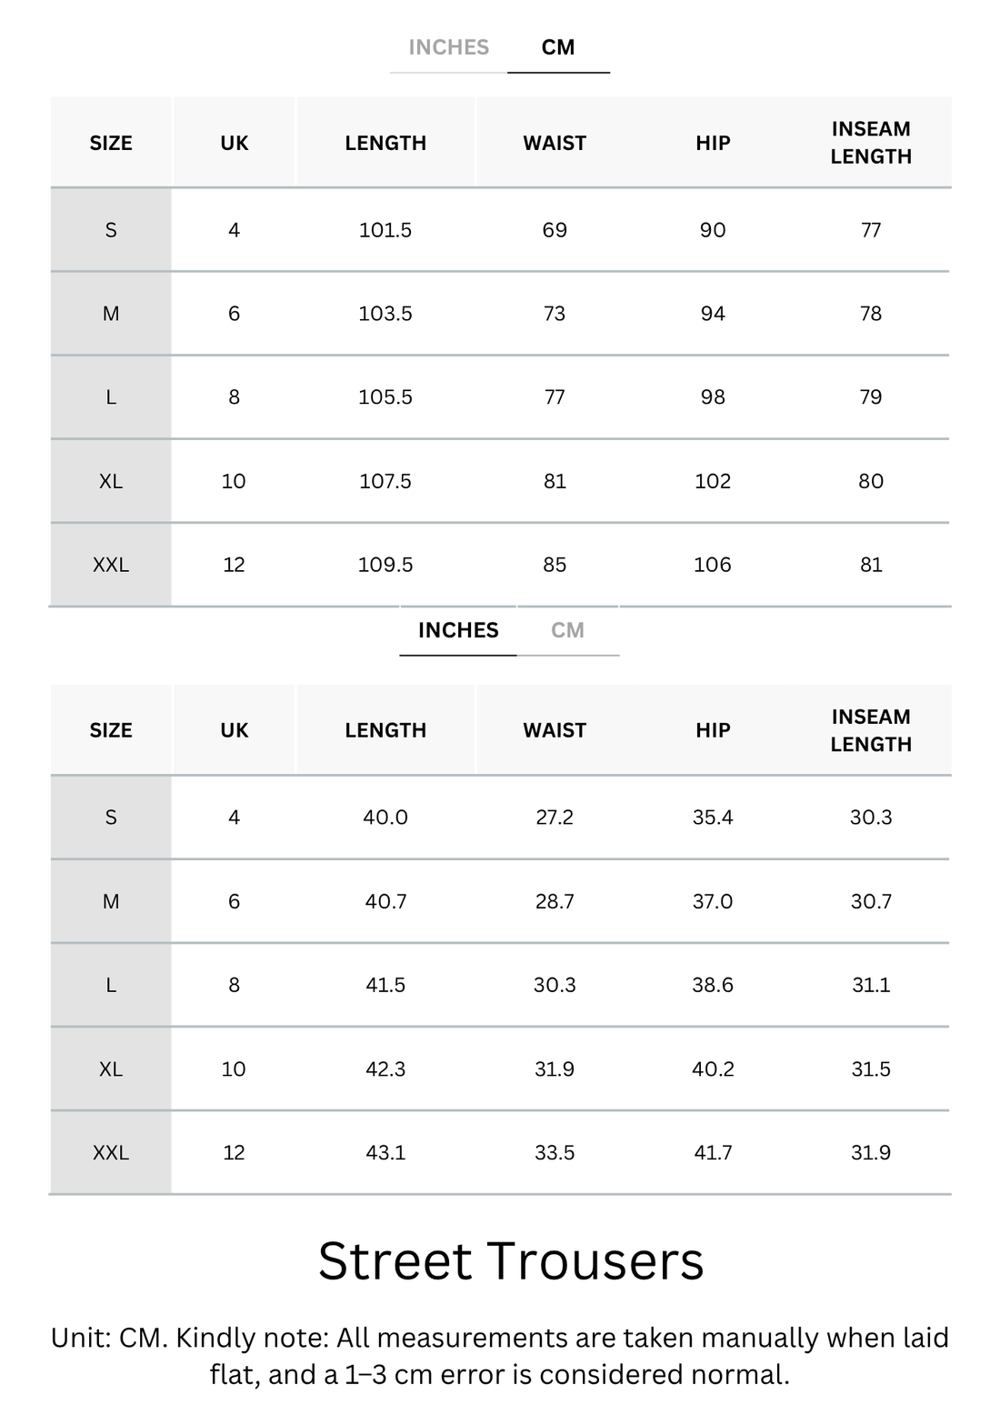Switch to the CM tab above second table

tap(567, 630)
